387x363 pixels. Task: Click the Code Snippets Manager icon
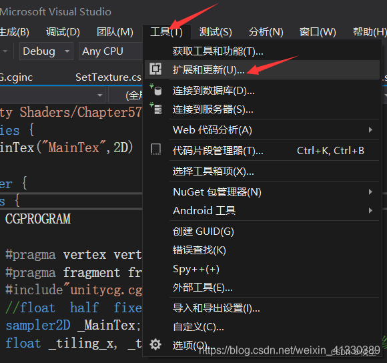(155, 149)
